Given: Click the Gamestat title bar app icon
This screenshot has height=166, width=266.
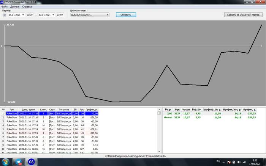Looking at the screenshot, I should coord(2,2).
